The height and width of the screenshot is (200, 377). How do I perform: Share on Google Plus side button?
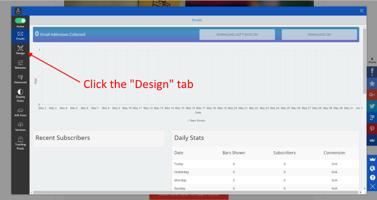click(x=372, y=95)
